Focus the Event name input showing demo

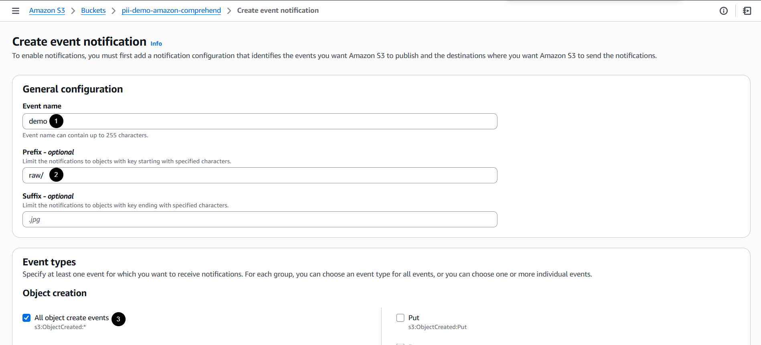(x=241, y=121)
